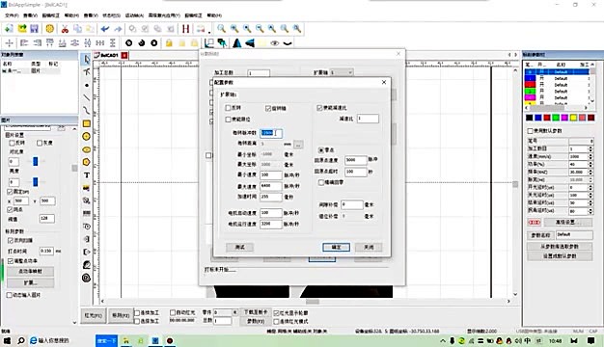The width and height of the screenshot is (604, 347).
Task: Click the last magnifier zoom icon
Action: point(297,29)
